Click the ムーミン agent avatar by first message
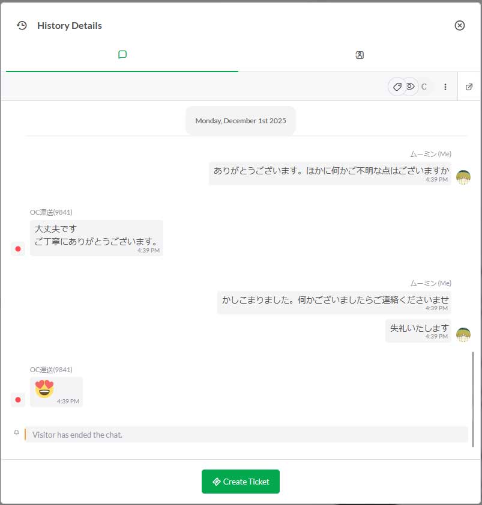 463,177
